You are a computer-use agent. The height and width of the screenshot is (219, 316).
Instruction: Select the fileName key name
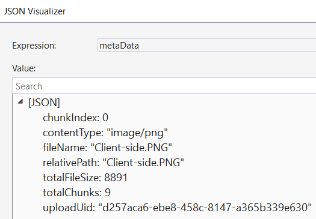pos(65,148)
